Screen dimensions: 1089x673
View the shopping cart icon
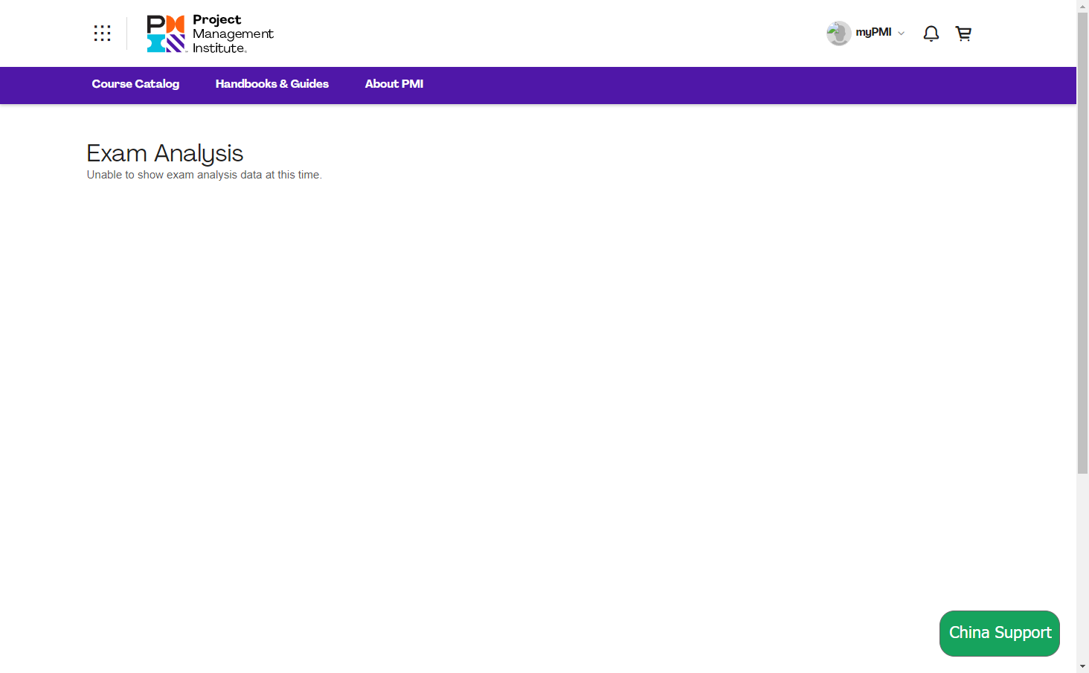963,33
